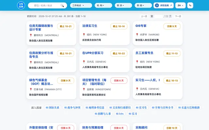Screen dimensions: 209x130
Task: Go to next page 下一页
Action: click(178, 16)
